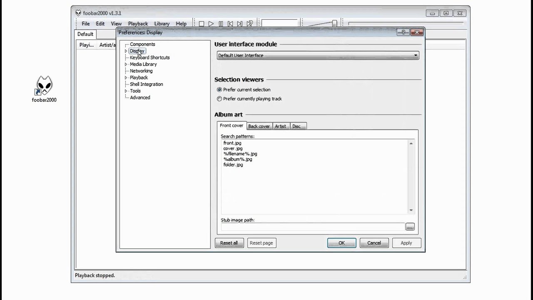This screenshot has height=300, width=533.
Task: Open the User interface module dropdown
Action: click(x=318, y=55)
